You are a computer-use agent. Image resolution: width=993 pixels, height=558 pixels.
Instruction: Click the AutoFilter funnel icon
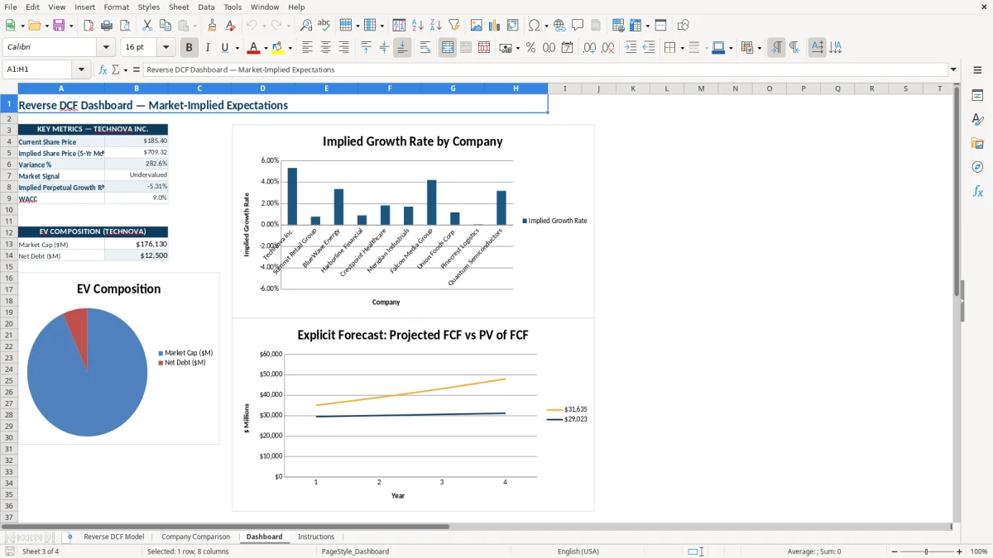pos(454,26)
